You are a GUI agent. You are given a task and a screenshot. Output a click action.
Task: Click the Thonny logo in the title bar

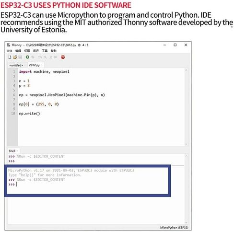tap(9, 45)
